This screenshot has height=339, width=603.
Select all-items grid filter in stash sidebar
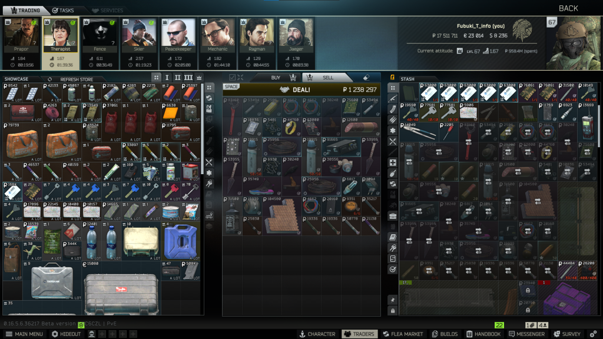(x=393, y=88)
